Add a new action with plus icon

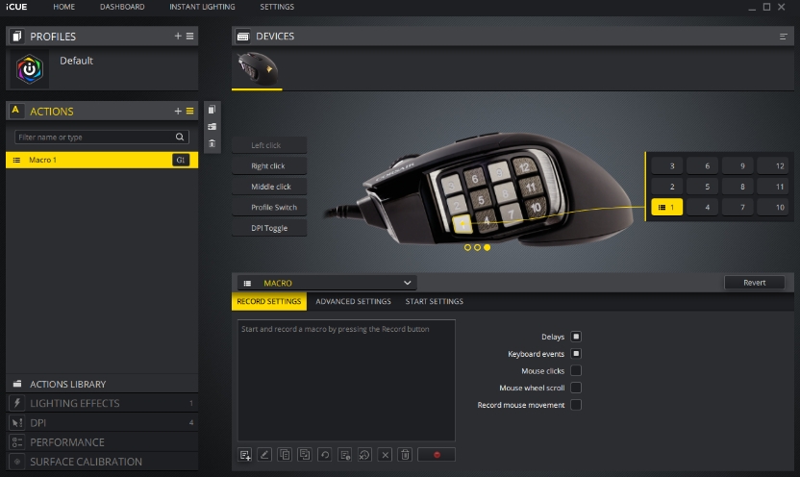tap(178, 112)
